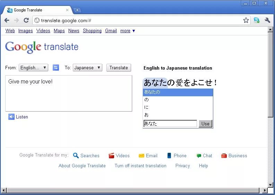Select the に alternative suggestion
Image resolution: width=275 pixels, height=195 pixels.
(178, 107)
